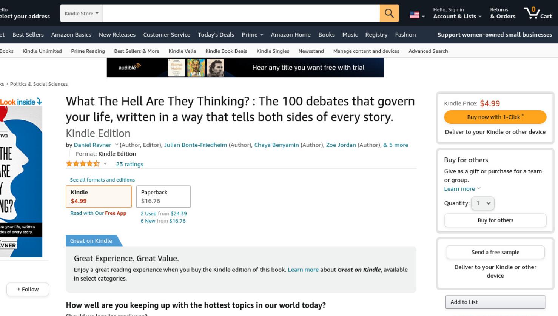This screenshot has height=316, width=558.
Task: Open Music in navigation bar
Action: (x=350, y=35)
